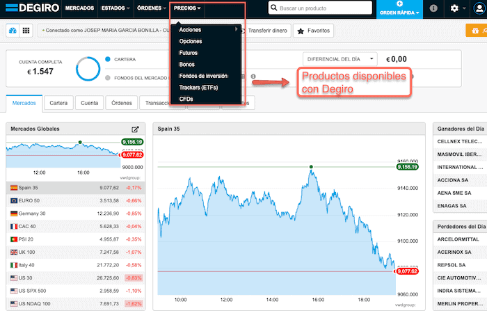Screen dimensions: 487x313
Task: Click the Spain 35 chart peak marker
Action: tap(311, 167)
